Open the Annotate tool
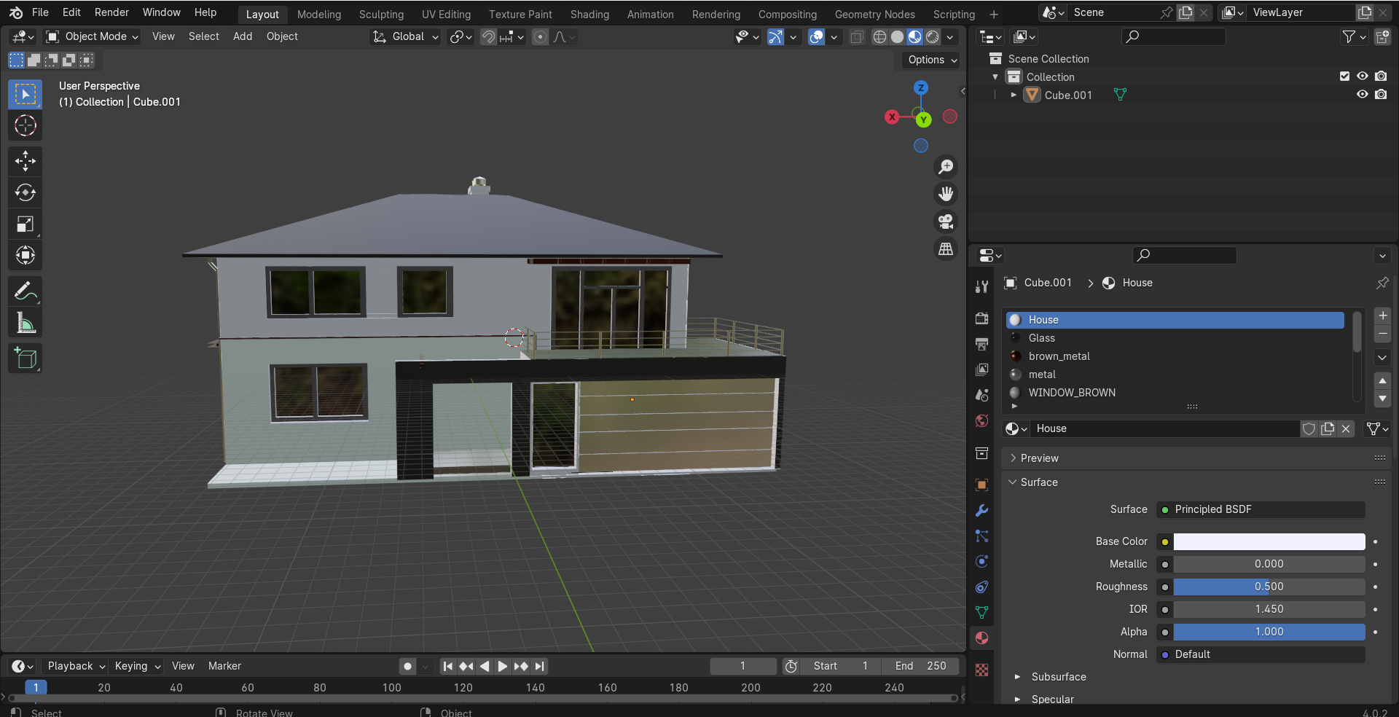The width and height of the screenshot is (1399, 717). point(25,291)
